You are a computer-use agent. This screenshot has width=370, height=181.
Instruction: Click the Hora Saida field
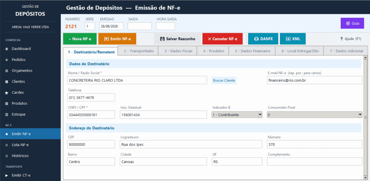(165, 26)
